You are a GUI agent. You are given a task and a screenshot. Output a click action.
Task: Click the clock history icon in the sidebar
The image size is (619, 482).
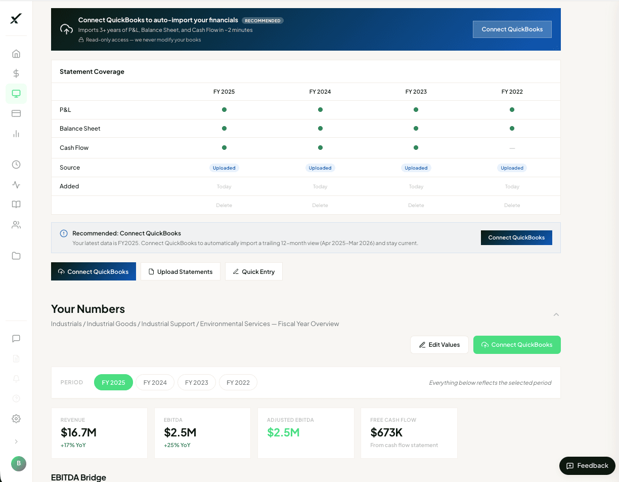[x=16, y=164]
